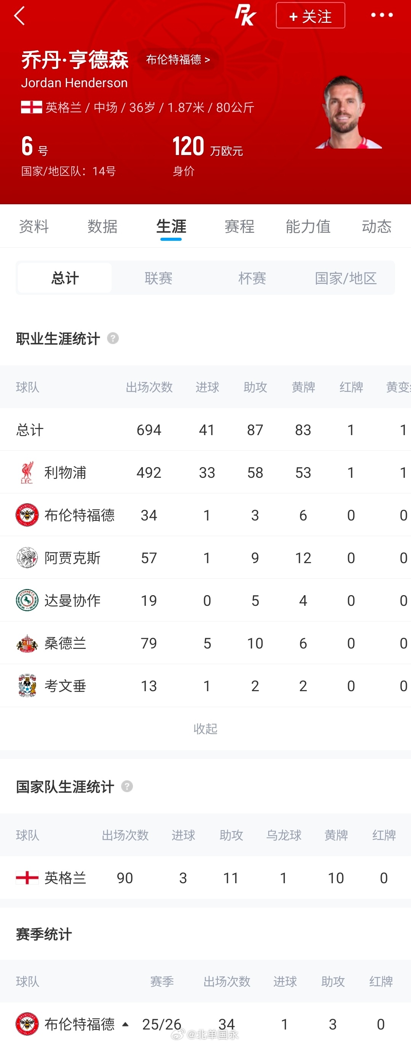Switch to the 数据 tab

tap(102, 226)
